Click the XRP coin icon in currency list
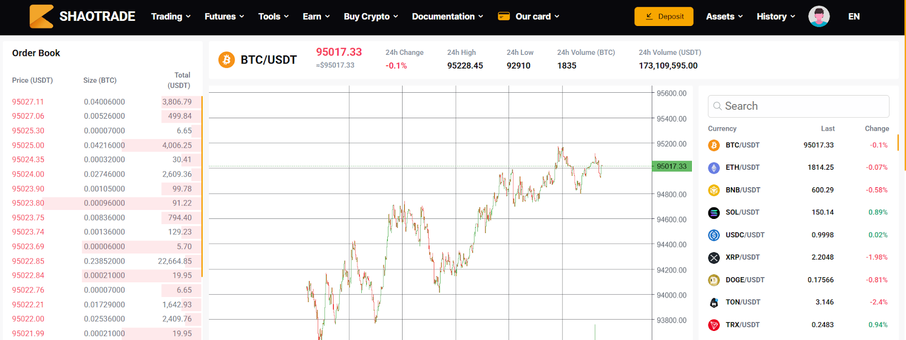This screenshot has height=340, width=906. tap(714, 257)
